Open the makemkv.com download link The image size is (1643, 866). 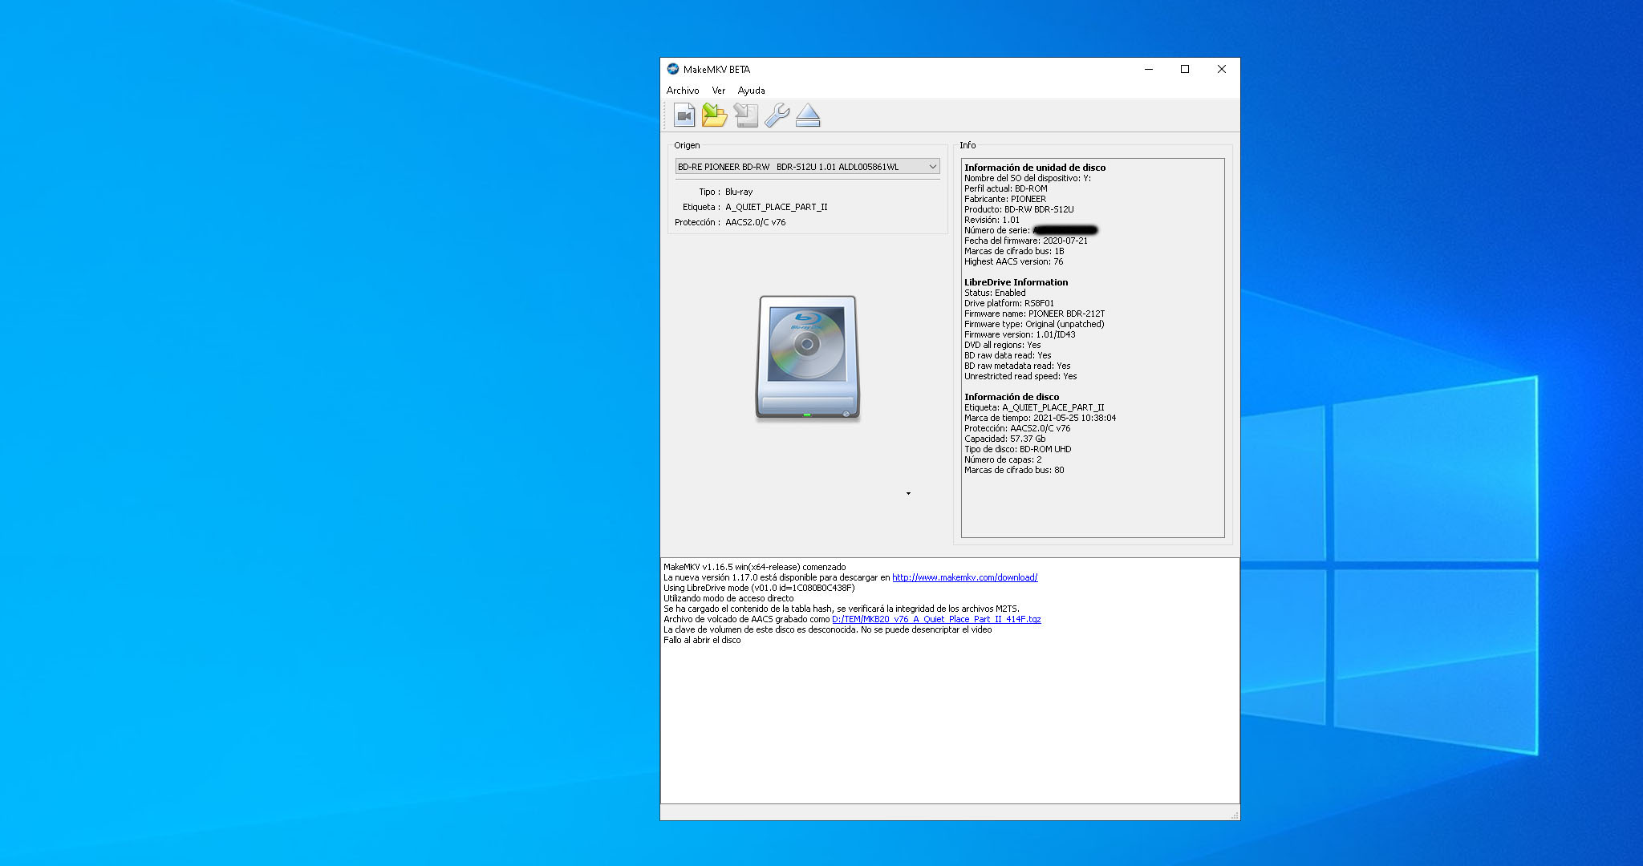coord(964,577)
